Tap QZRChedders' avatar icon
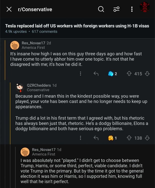The width and height of the screenshot is (155, 188). (20, 87)
